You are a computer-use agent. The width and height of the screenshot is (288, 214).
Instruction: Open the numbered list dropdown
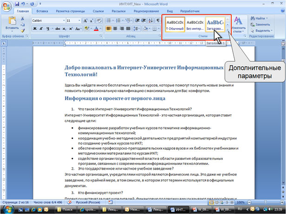(123, 20)
